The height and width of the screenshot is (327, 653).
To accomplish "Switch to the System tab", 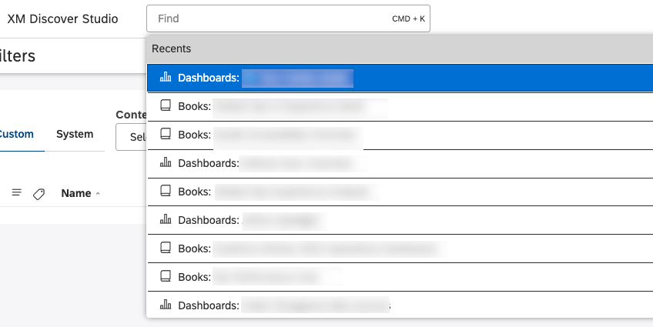I will pos(75,135).
